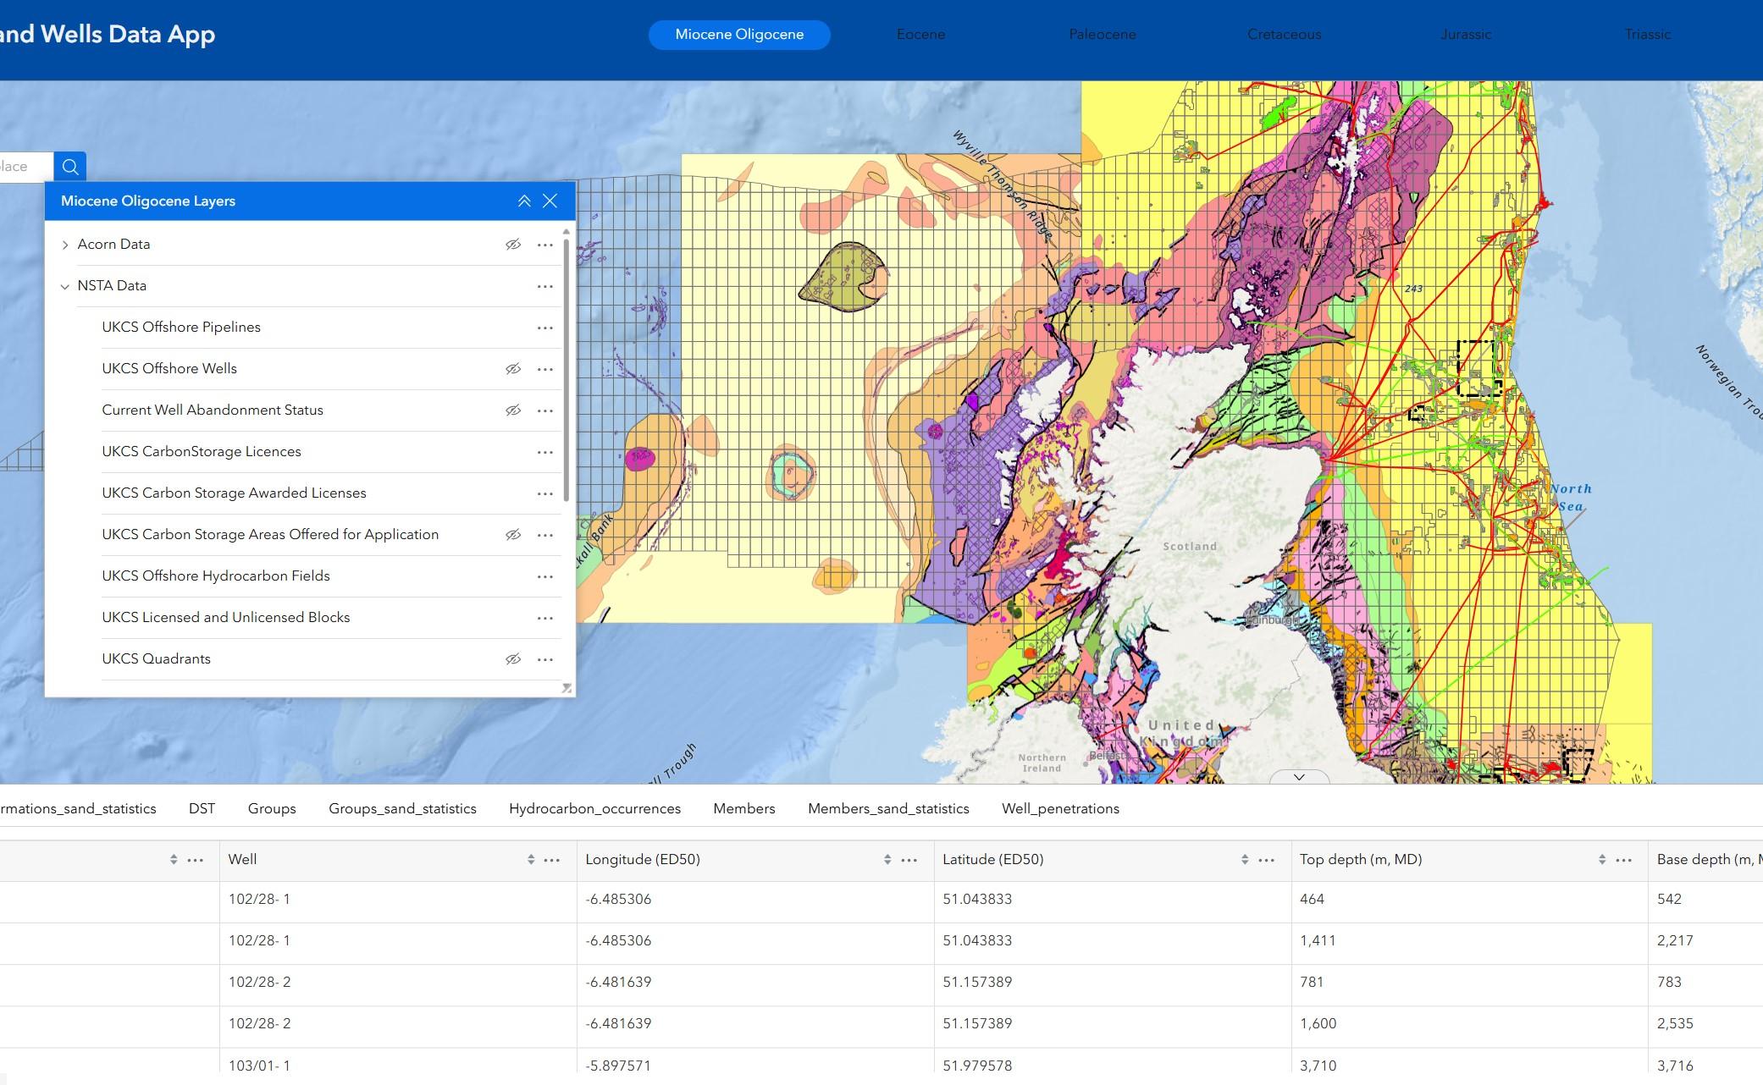Click Edinburgh label on the map

click(1271, 620)
